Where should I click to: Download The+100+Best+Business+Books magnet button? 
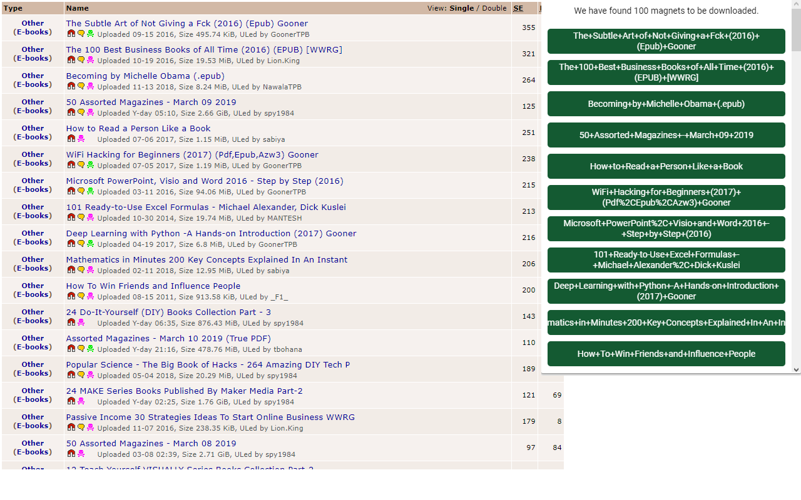coord(666,72)
